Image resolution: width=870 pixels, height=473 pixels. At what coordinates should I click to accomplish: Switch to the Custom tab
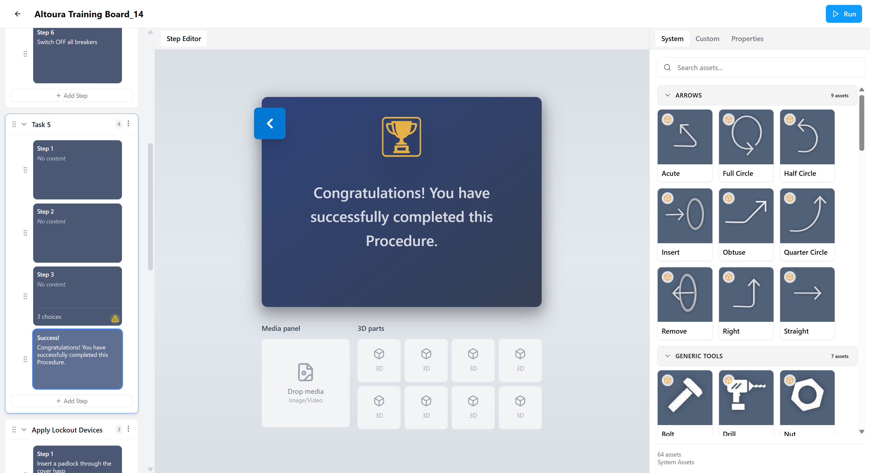707,39
